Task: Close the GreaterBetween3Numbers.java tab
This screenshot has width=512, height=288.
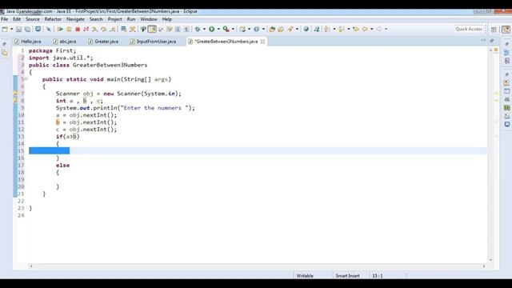Action: pyautogui.click(x=262, y=42)
